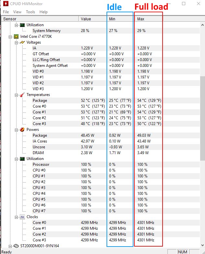Collapse the Powers tree section
205x254 pixels.
coord(16,130)
